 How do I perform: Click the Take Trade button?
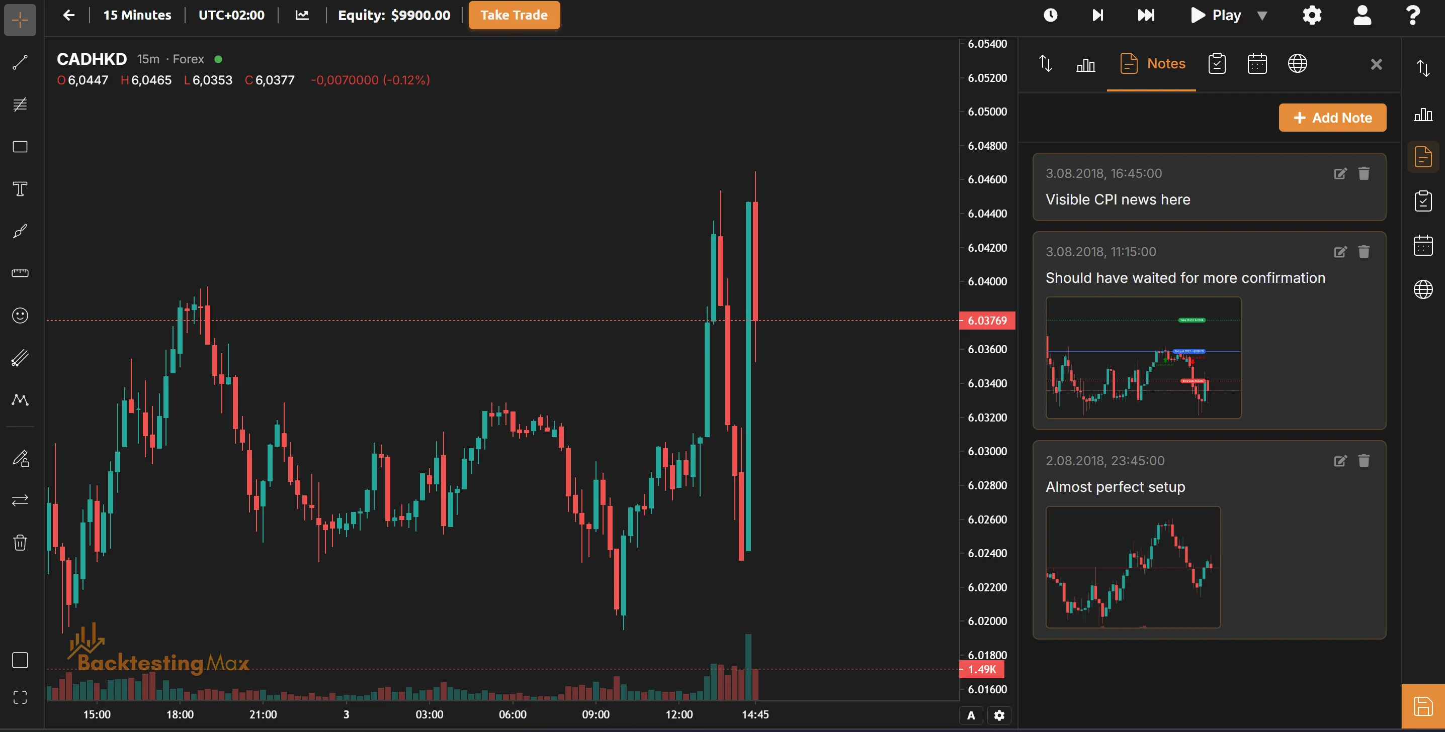coord(514,15)
